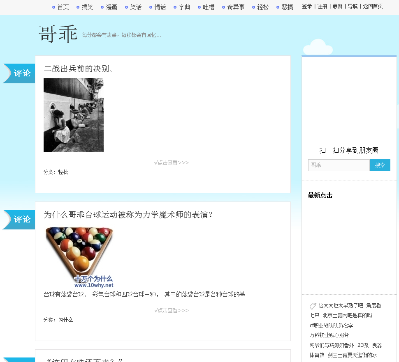The height and width of the screenshot is (362, 399).
Task: Click the 登录 link
Action: click(x=307, y=6)
